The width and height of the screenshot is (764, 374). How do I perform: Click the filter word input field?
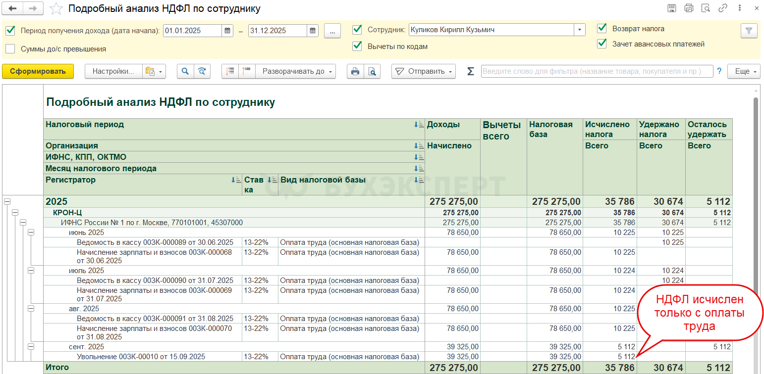tap(597, 71)
